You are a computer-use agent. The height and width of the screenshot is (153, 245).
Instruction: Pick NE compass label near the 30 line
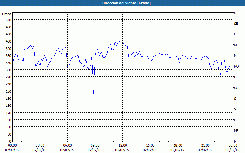(236, 131)
